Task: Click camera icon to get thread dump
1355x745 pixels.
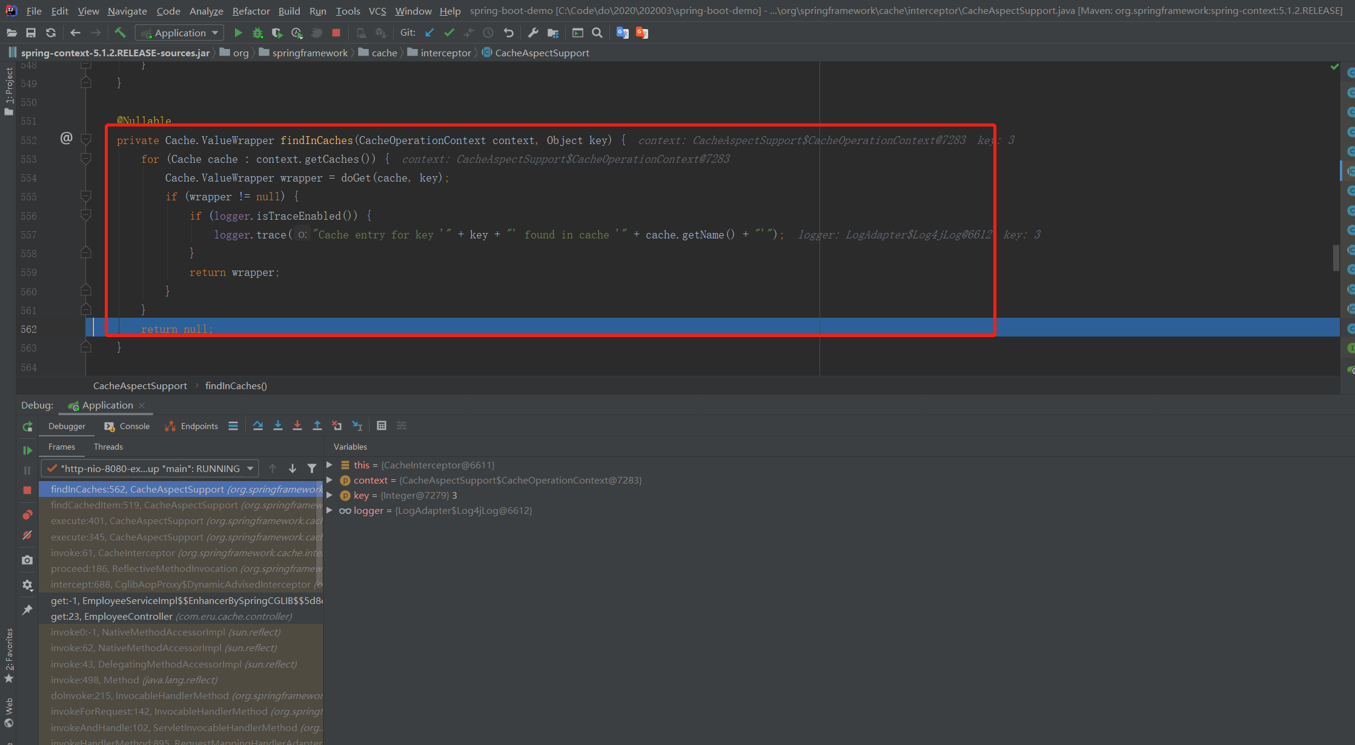Action: (x=27, y=560)
